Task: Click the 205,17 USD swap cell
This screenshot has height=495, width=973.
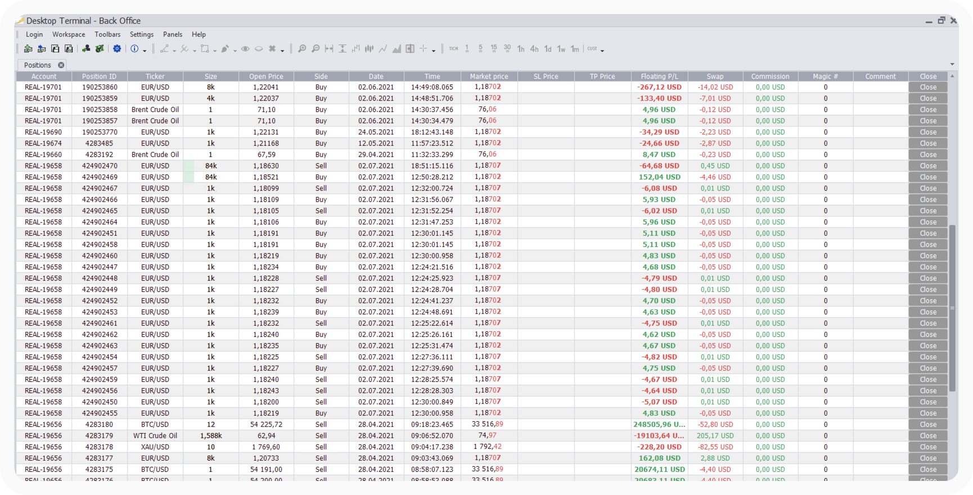Action: click(x=715, y=436)
